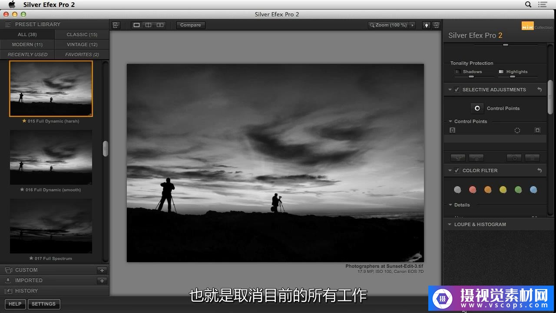Toggle the SELECTIVE ADJUSTMENTS checkbox
This screenshot has height=313, width=556.
click(x=457, y=89)
